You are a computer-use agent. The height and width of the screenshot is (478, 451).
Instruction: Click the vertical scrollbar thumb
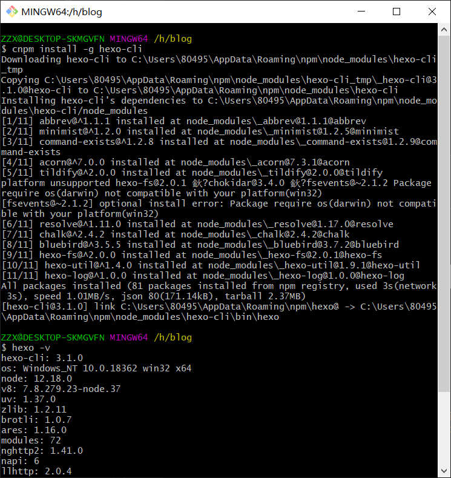(x=444, y=214)
